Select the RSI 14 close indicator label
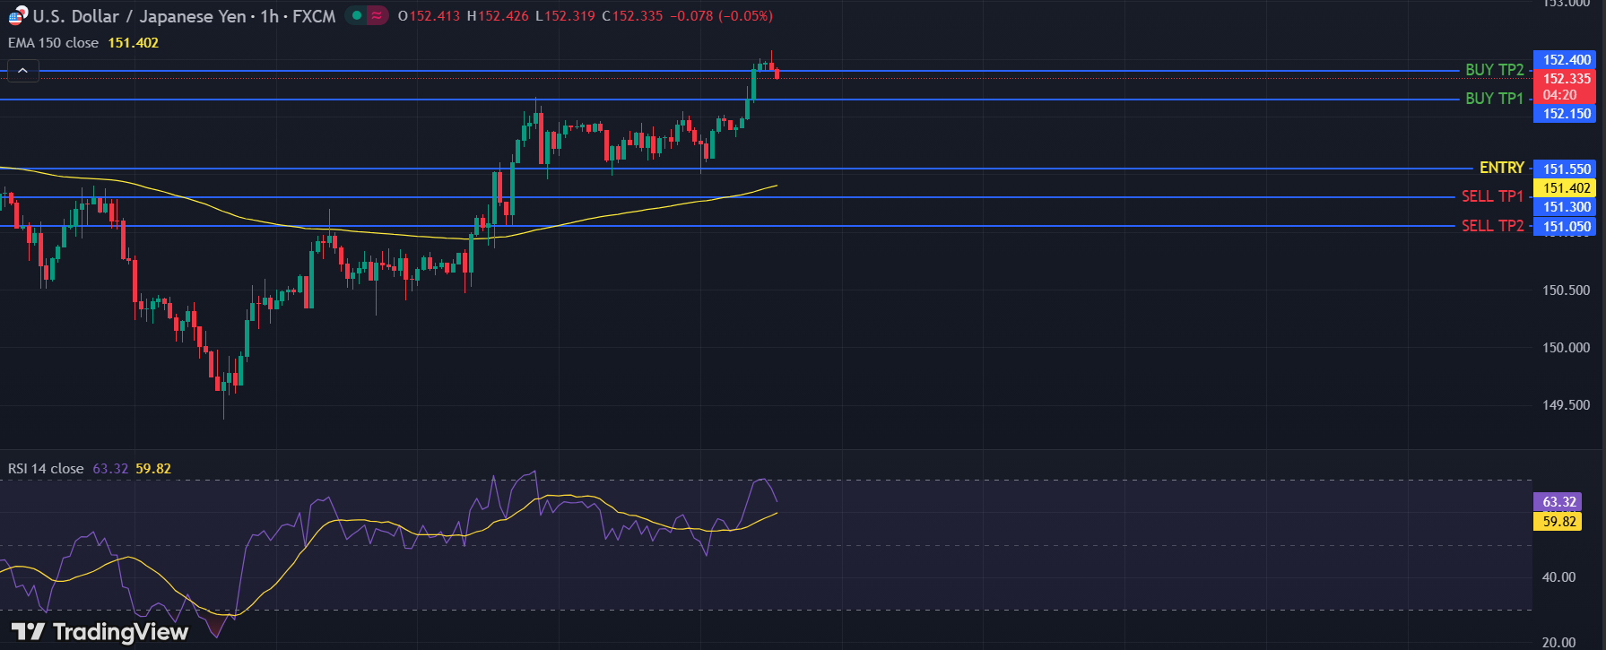This screenshot has width=1606, height=650. click(46, 469)
